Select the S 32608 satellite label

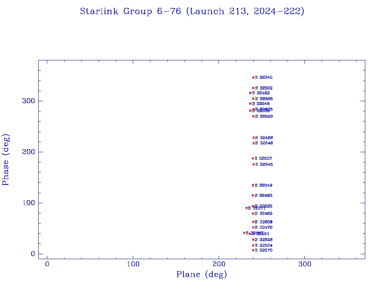(x=263, y=222)
